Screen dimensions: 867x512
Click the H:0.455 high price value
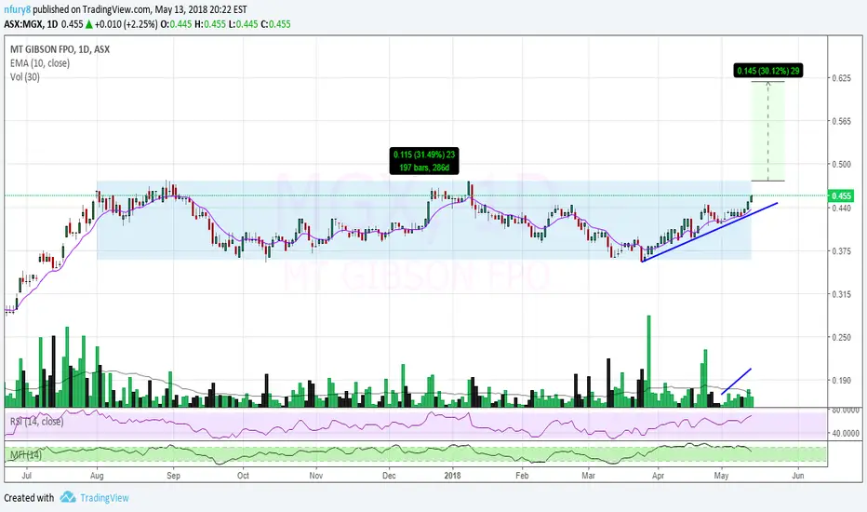[210, 24]
